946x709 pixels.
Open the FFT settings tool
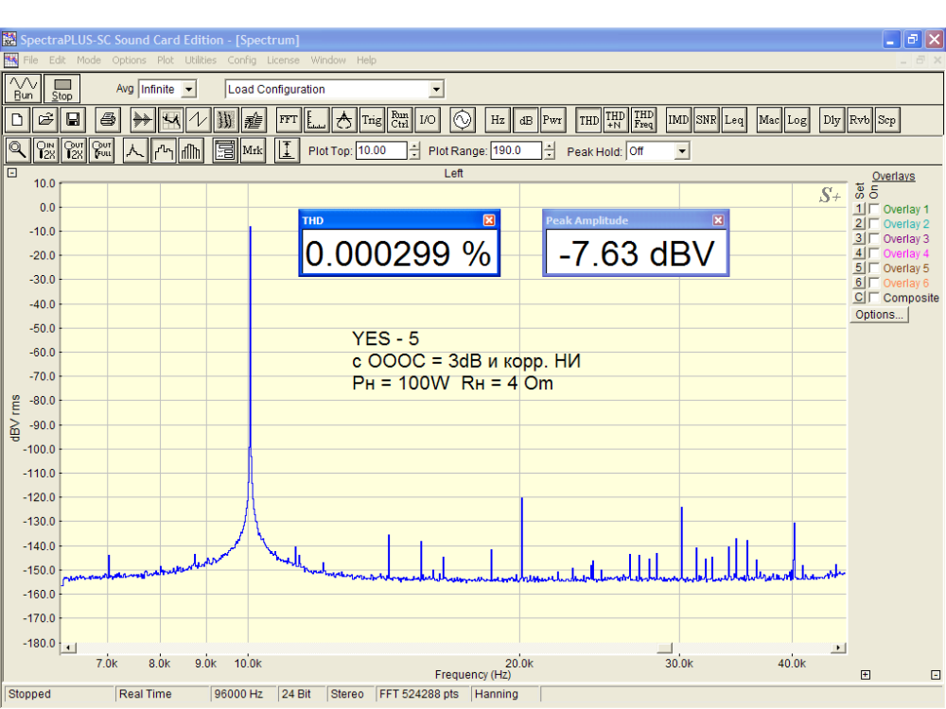(x=289, y=120)
